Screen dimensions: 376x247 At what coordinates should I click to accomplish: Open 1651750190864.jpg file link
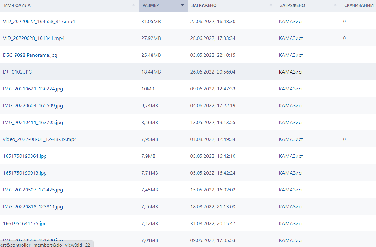click(x=25, y=156)
